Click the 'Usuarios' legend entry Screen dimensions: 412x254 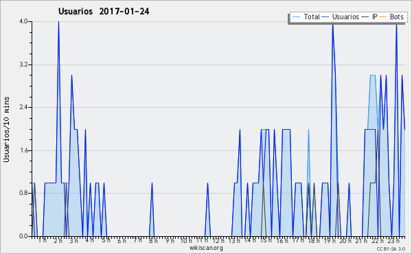pos(341,16)
